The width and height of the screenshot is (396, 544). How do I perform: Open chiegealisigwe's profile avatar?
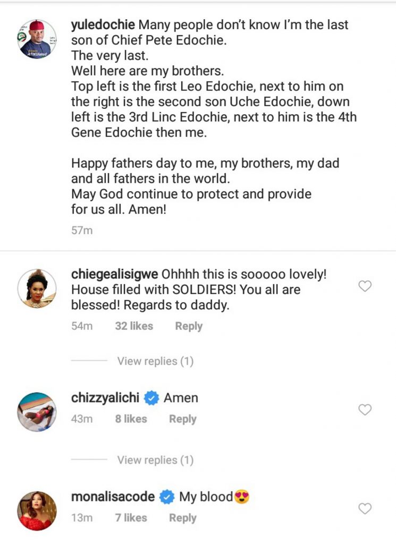tap(37, 289)
